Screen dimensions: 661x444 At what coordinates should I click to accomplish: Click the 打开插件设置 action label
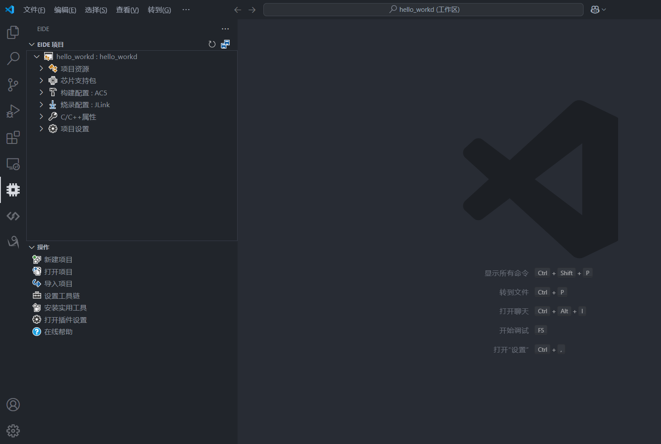(x=66, y=320)
